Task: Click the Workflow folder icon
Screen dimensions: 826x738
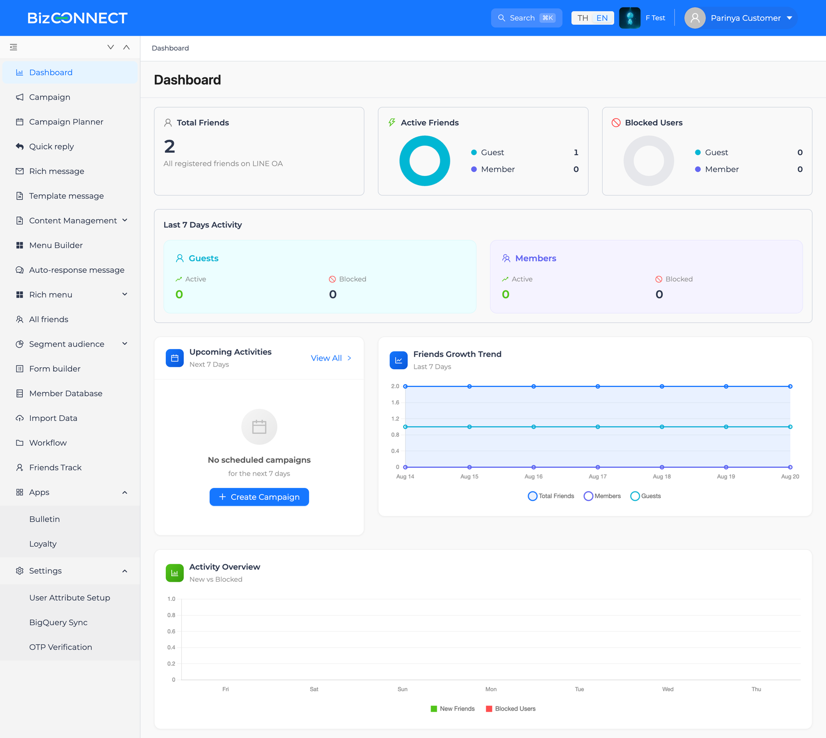Action: [20, 443]
